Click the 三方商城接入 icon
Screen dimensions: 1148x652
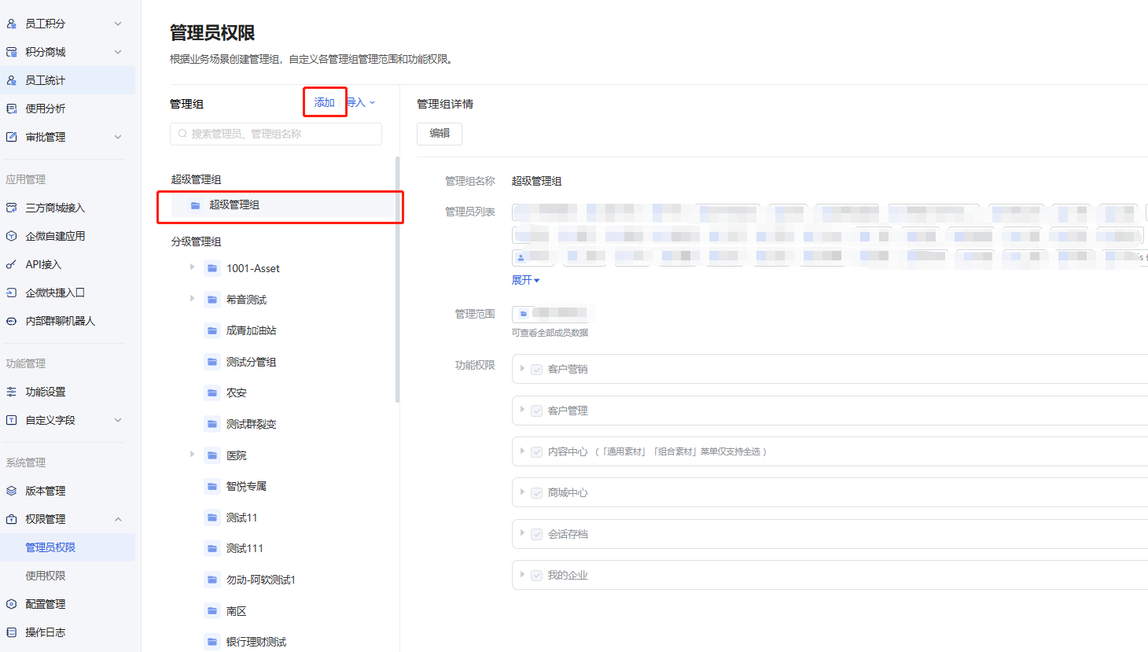12,208
